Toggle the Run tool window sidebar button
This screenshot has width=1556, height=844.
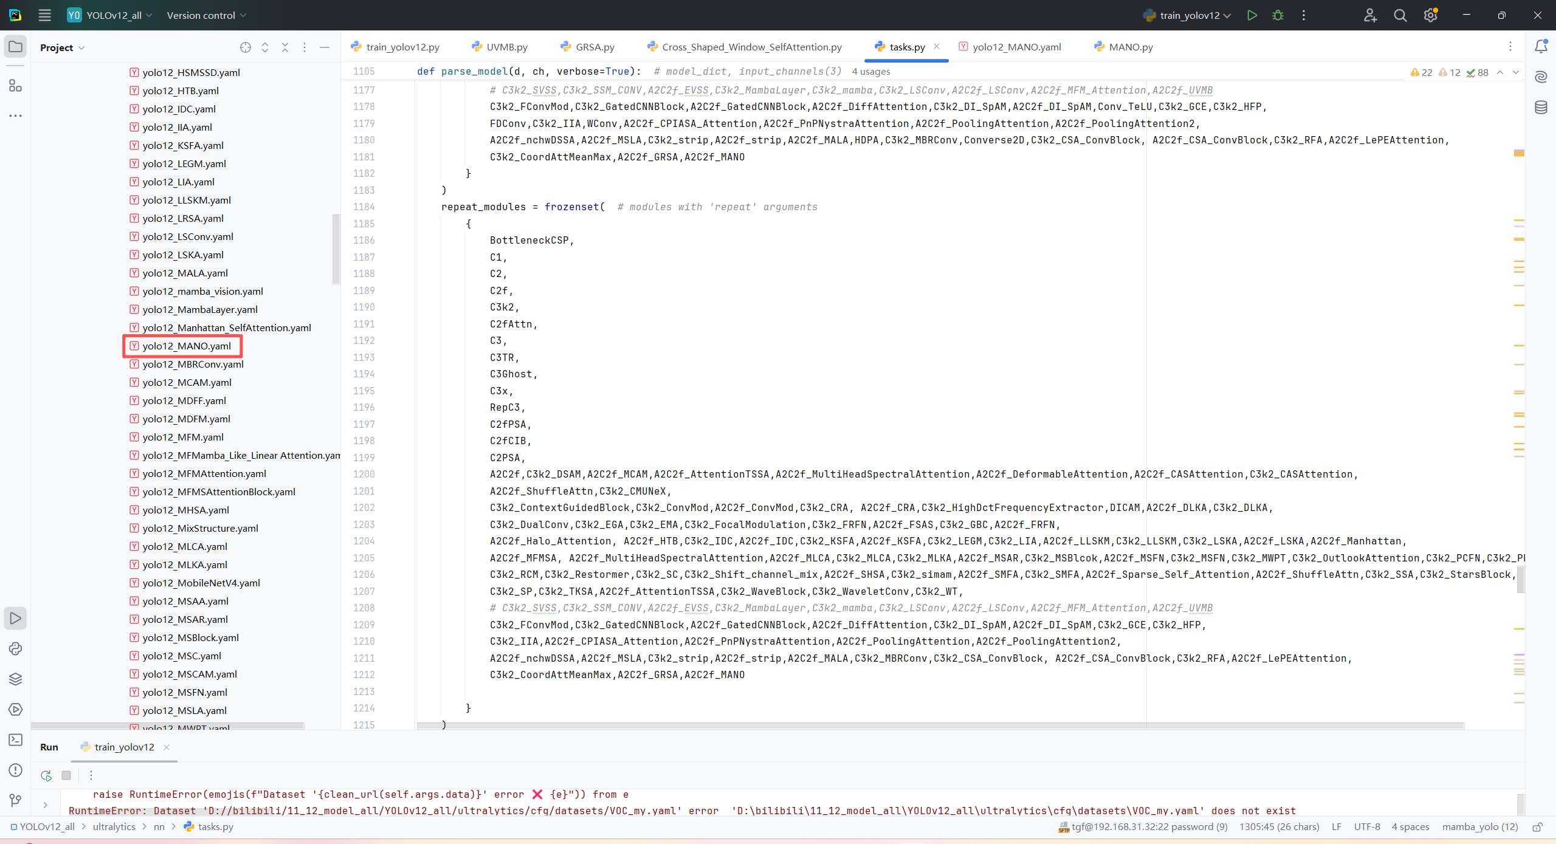(15, 618)
